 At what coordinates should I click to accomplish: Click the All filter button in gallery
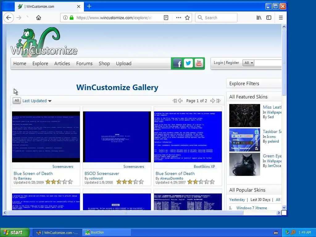click(17, 100)
